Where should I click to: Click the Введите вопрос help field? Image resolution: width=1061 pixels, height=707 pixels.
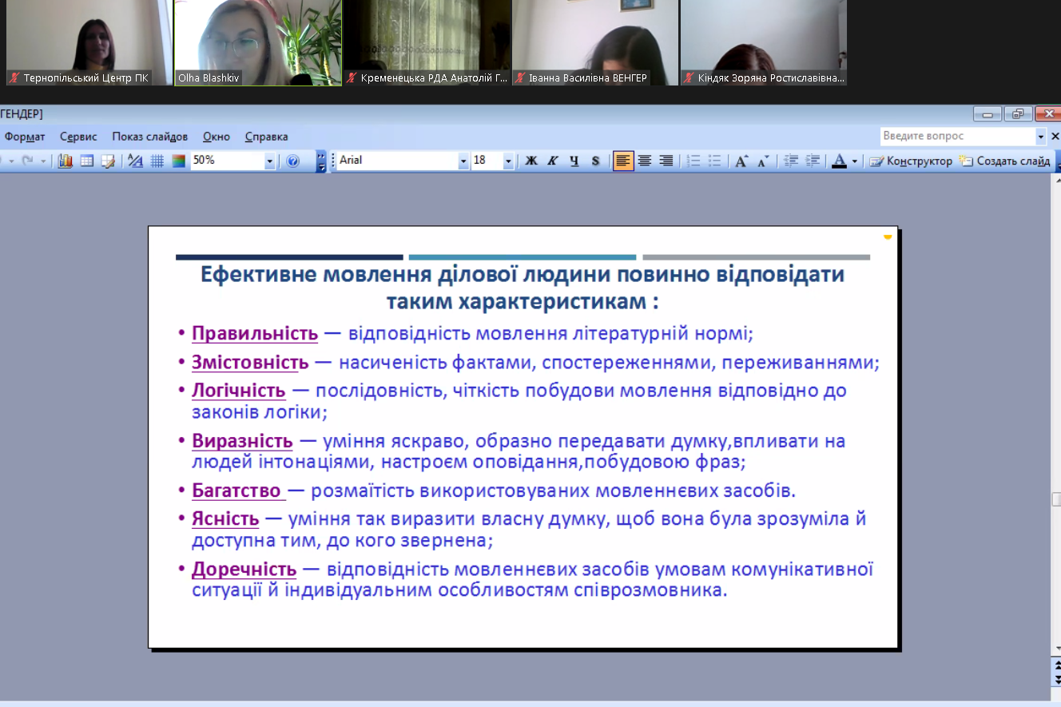tap(958, 137)
